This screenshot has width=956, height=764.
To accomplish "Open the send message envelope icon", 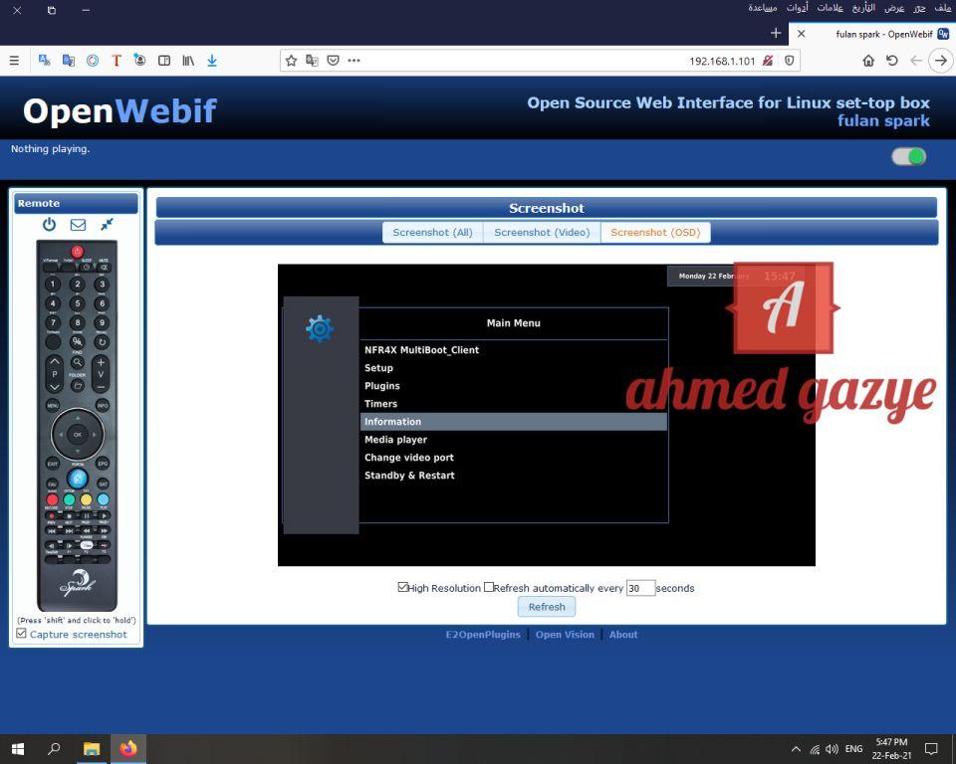I will [78, 225].
